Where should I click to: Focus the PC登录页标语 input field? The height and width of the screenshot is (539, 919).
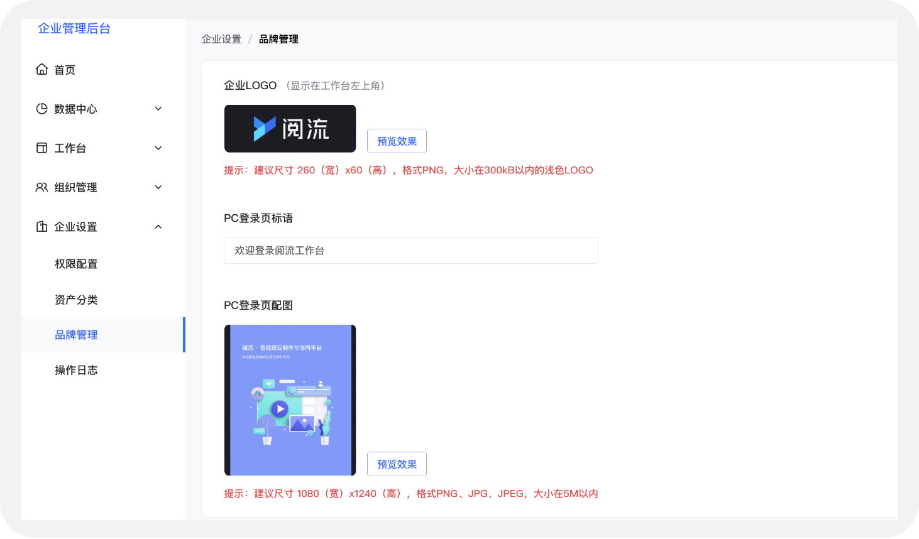pos(411,250)
